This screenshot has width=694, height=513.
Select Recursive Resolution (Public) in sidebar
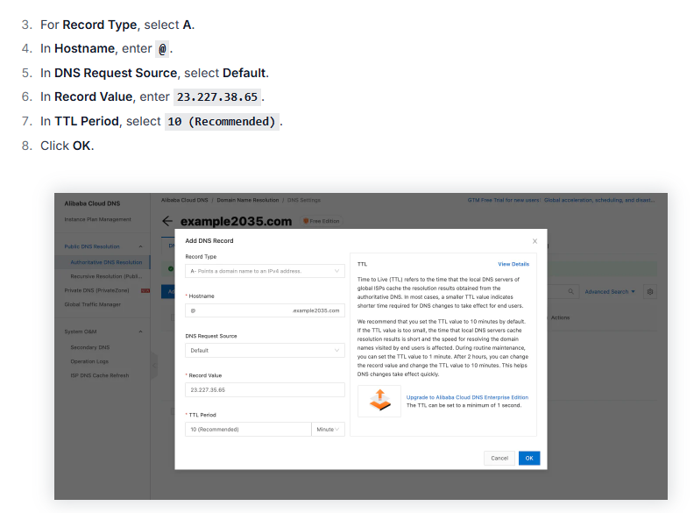click(106, 276)
